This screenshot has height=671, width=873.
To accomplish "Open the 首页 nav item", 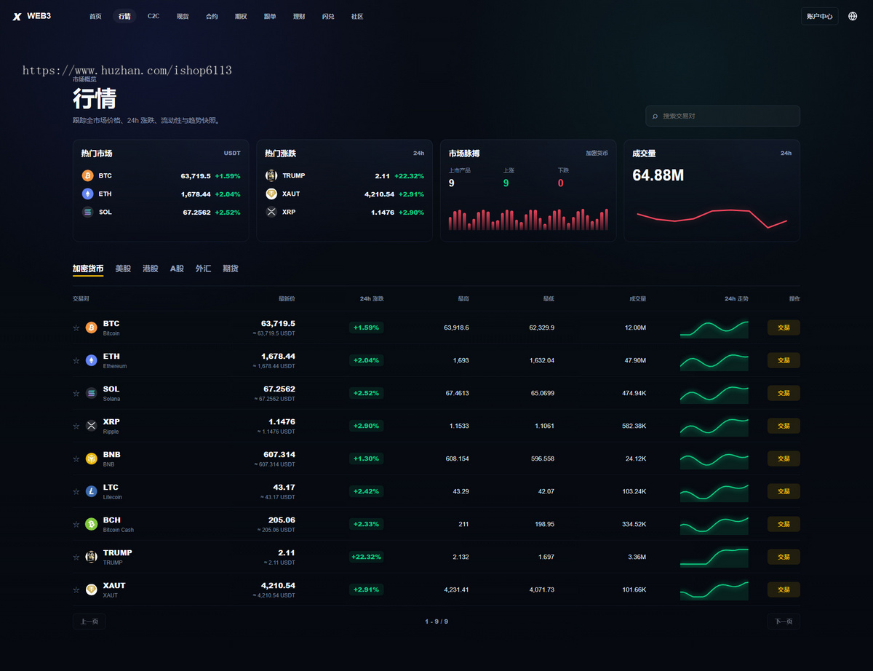I will point(95,16).
